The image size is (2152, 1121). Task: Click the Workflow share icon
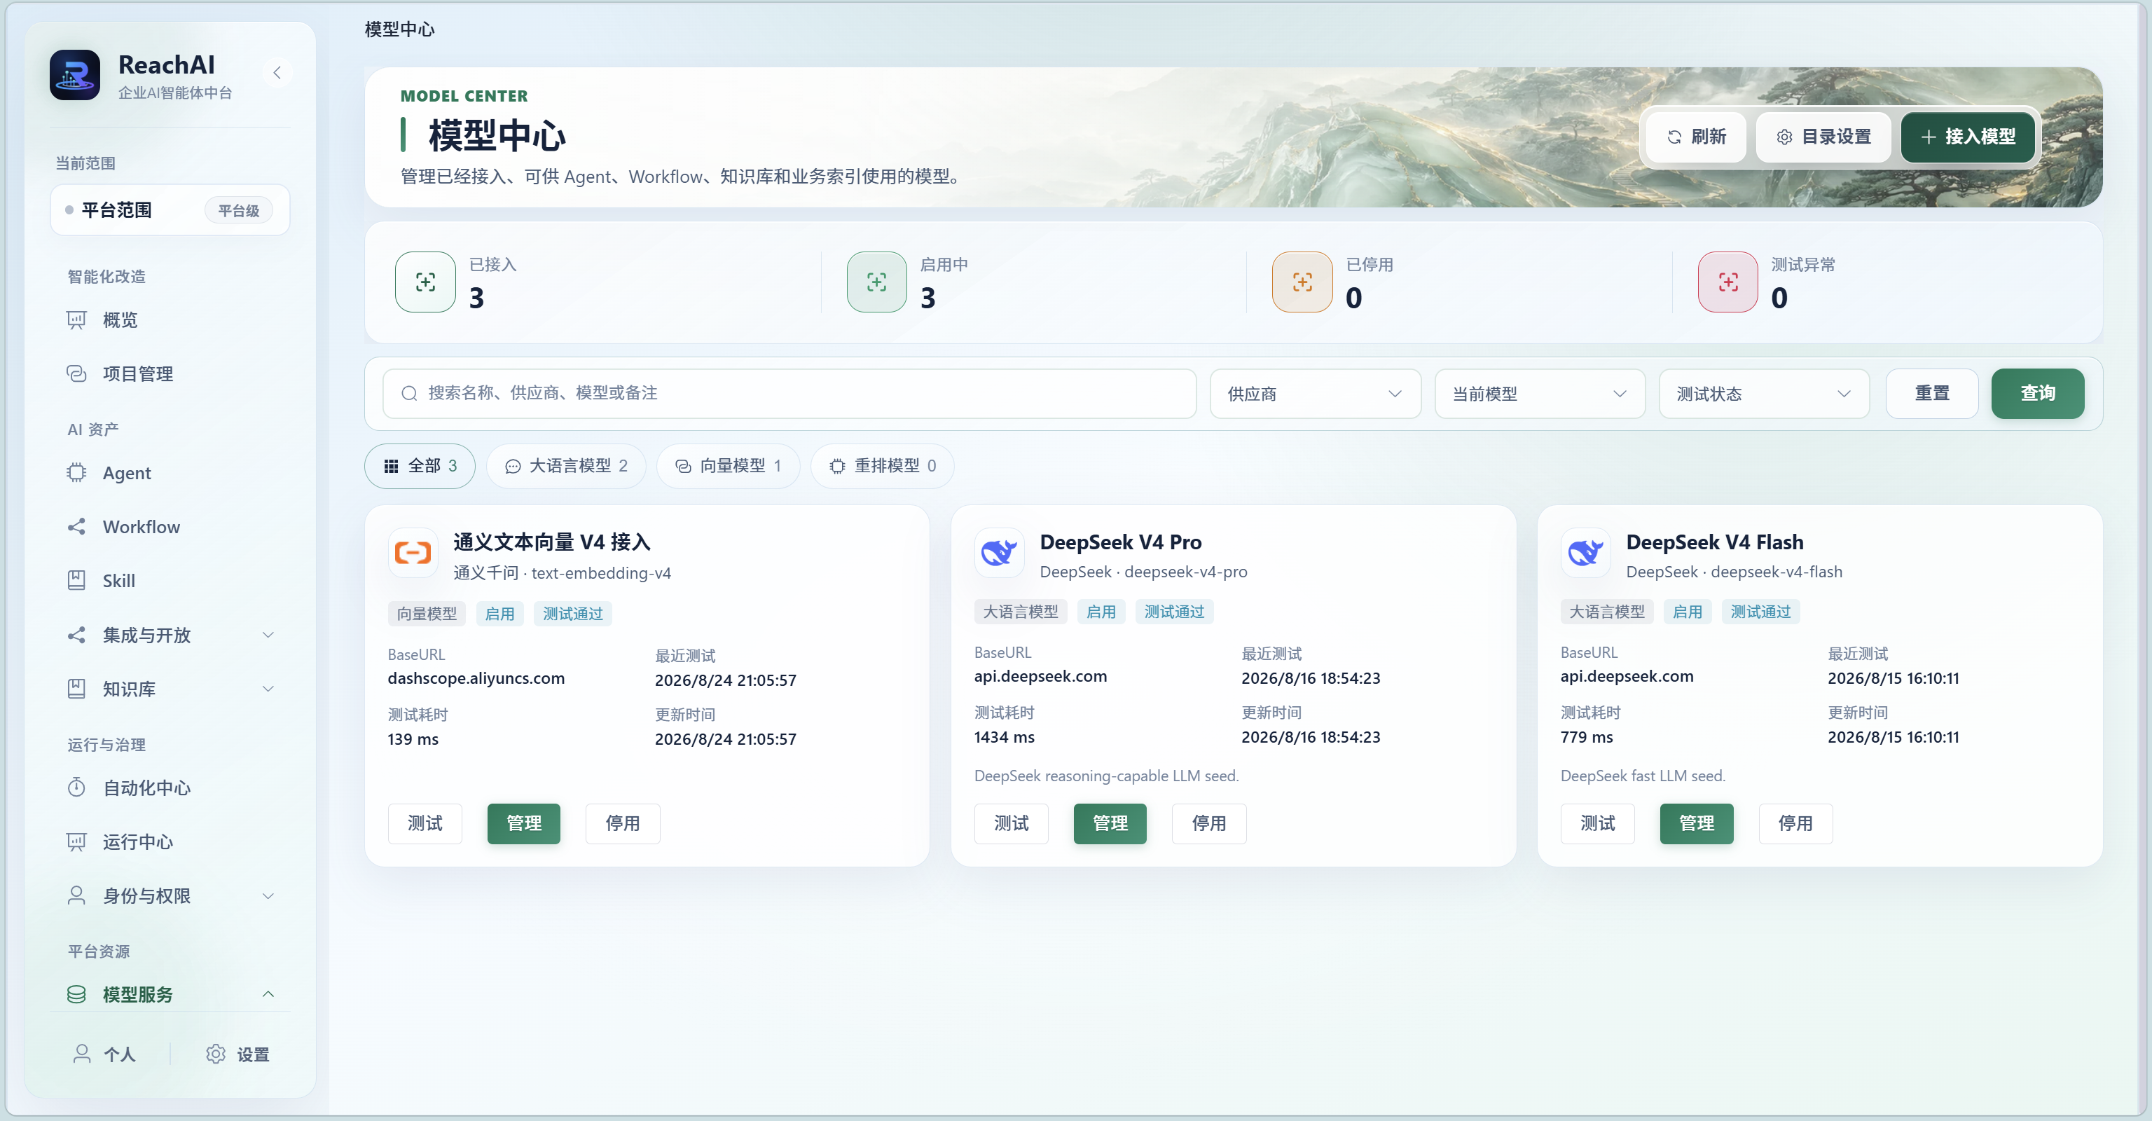click(76, 526)
